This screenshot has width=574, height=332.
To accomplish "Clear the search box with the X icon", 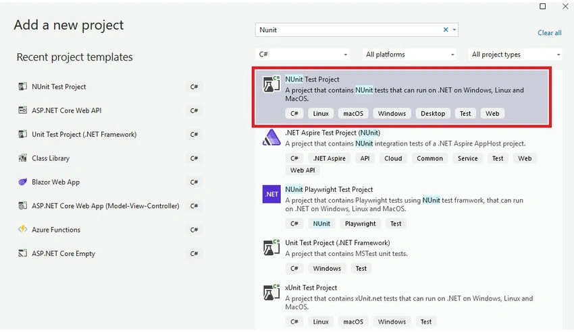I will (446, 30).
